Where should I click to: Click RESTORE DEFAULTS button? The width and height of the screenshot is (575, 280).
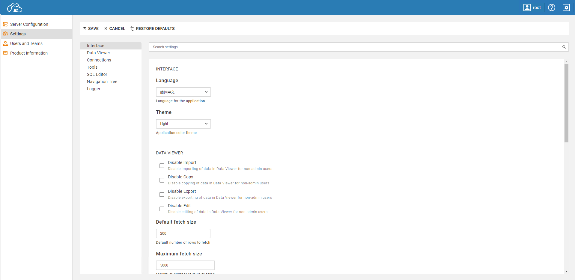(x=153, y=28)
